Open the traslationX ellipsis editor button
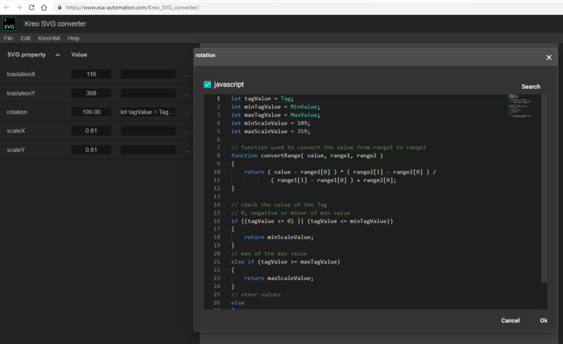The height and width of the screenshot is (344, 563). point(187,75)
